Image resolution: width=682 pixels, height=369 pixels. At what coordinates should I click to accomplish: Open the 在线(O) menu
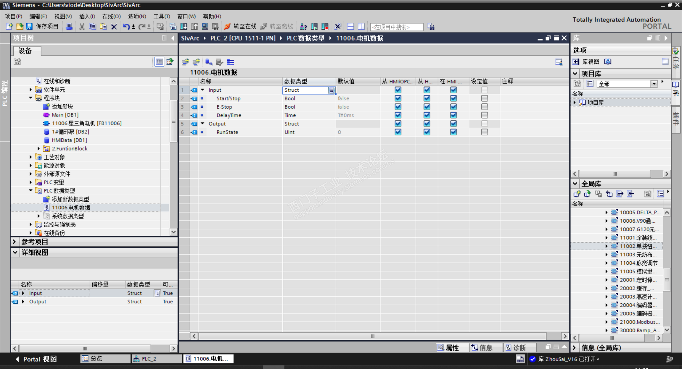pos(111,16)
